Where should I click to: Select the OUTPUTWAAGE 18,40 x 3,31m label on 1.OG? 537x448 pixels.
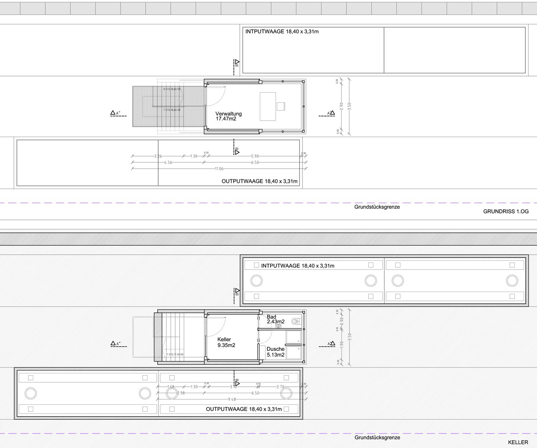coord(260,181)
